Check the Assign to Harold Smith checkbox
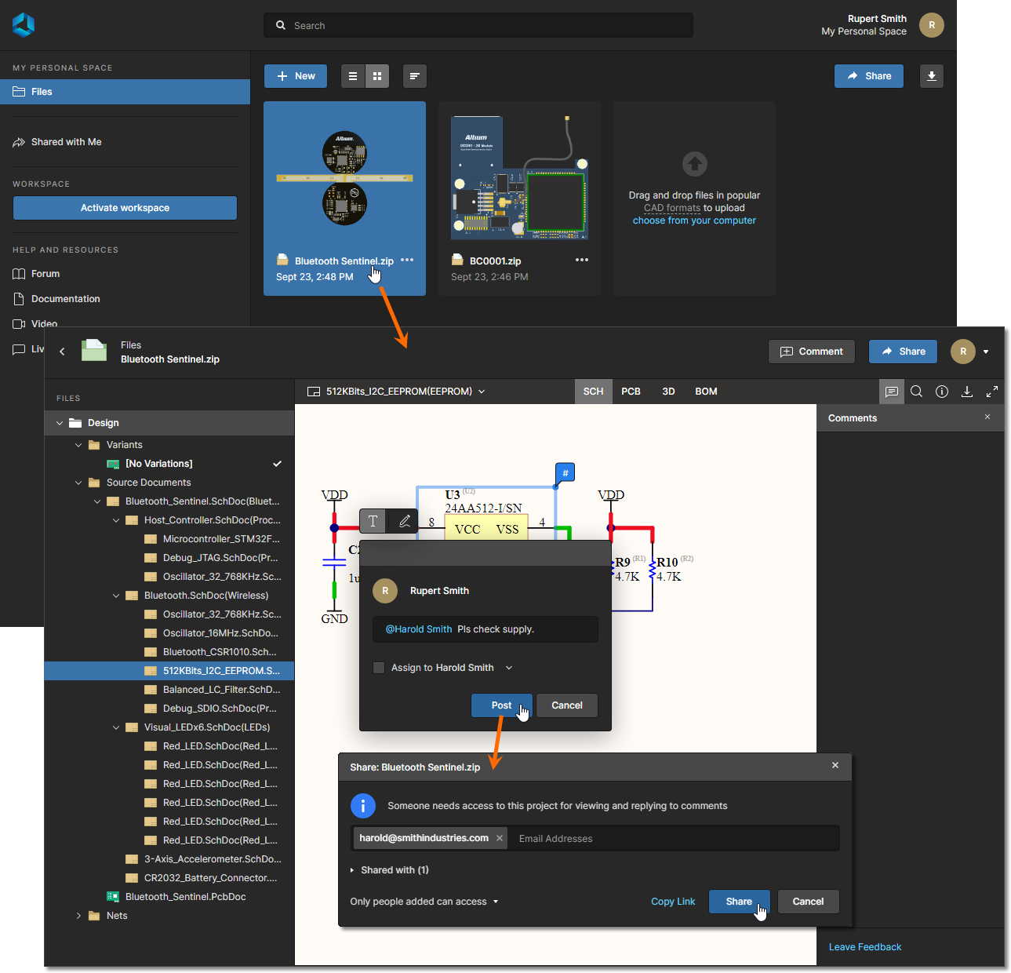The height and width of the screenshot is (973, 1011). (x=379, y=668)
